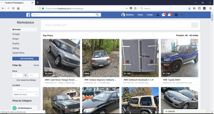Open the blue Jeep Cherokee listing photo
The width and height of the screenshot is (214, 114).
tap(61, 100)
